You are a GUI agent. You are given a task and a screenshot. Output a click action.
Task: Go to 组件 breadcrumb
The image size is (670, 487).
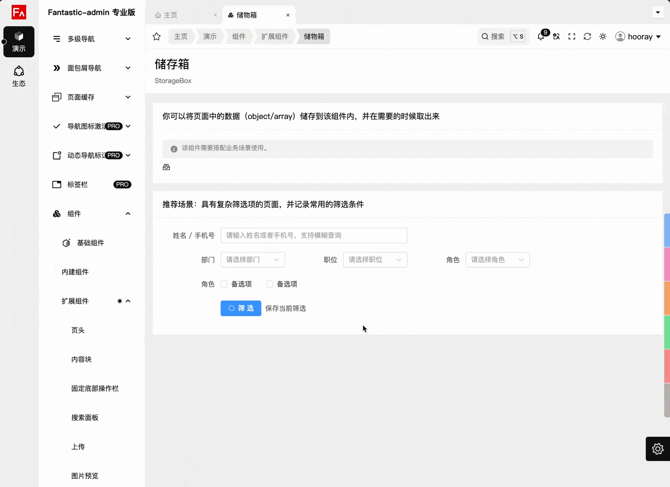click(239, 36)
